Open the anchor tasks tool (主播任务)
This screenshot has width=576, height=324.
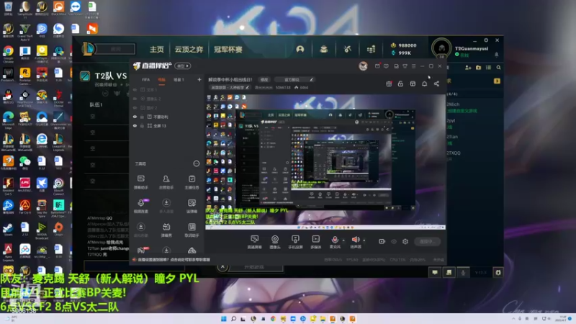[x=192, y=182]
